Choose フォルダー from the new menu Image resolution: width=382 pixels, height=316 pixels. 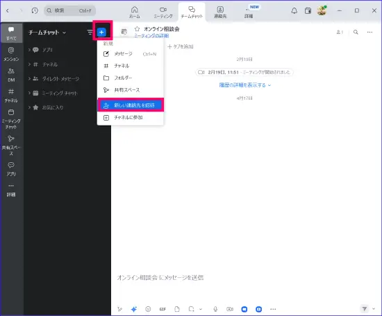point(130,78)
